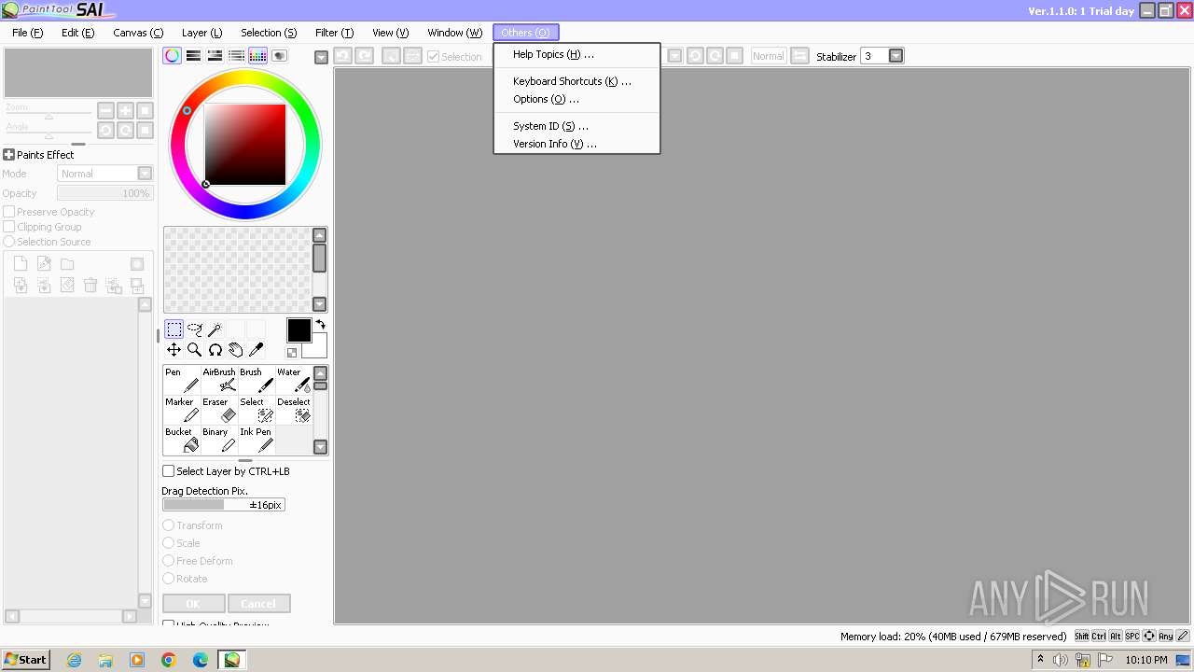Toggle the RGB slider panel
This screenshot has height=672, width=1194.
tap(193, 56)
